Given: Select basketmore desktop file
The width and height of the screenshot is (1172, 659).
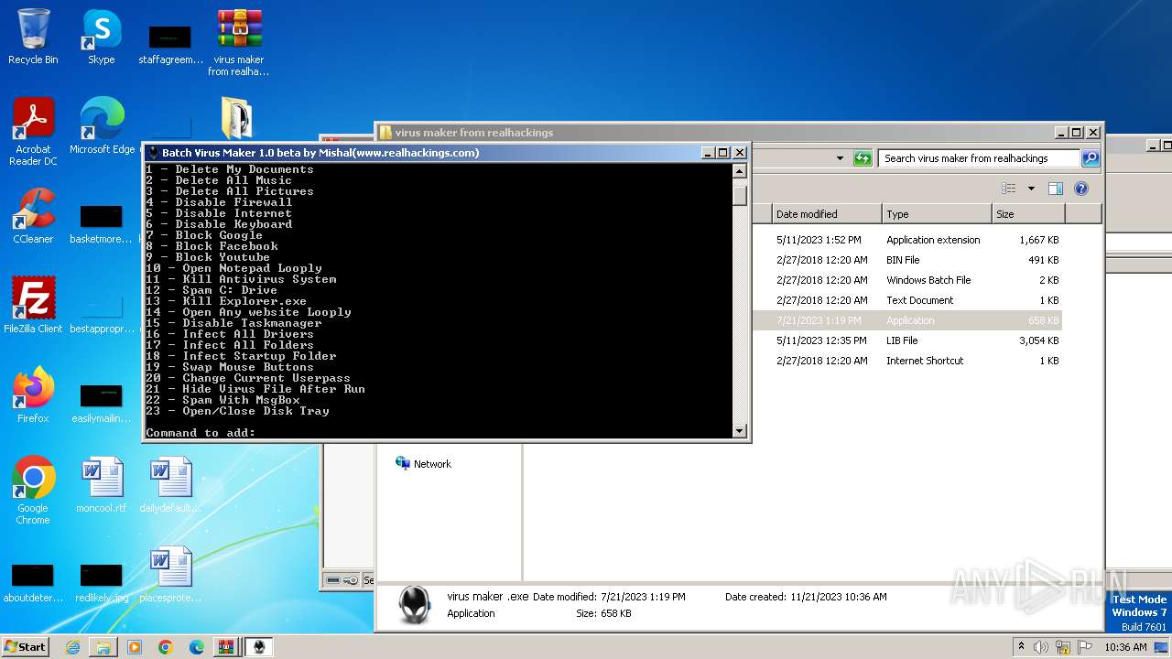Looking at the screenshot, I should (101, 224).
